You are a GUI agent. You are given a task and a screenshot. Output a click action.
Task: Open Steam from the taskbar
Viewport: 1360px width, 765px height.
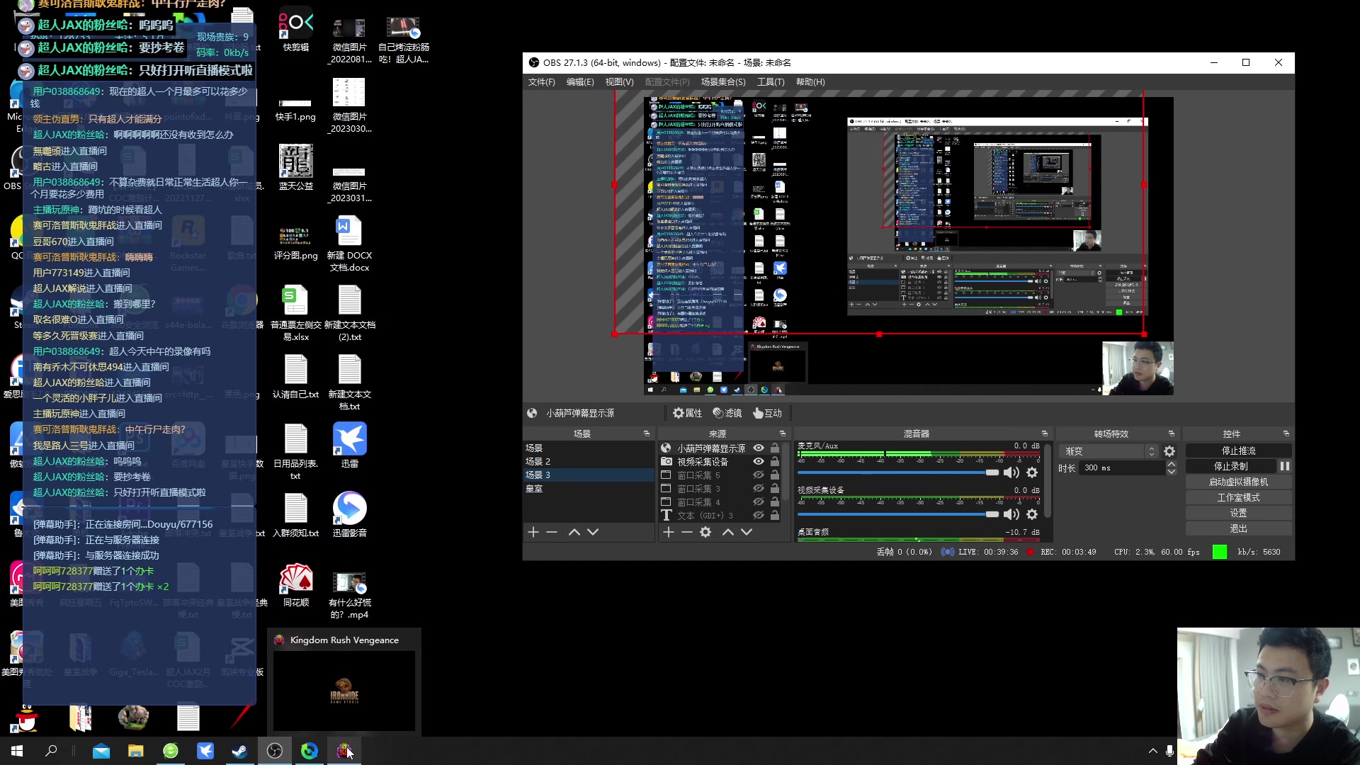pyautogui.click(x=240, y=751)
